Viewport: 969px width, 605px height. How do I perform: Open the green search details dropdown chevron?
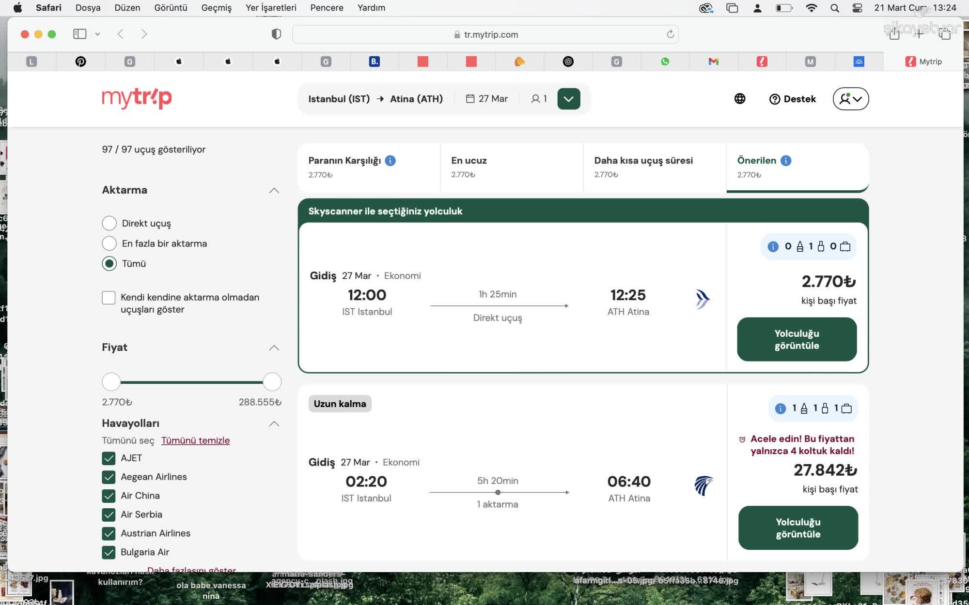(568, 98)
